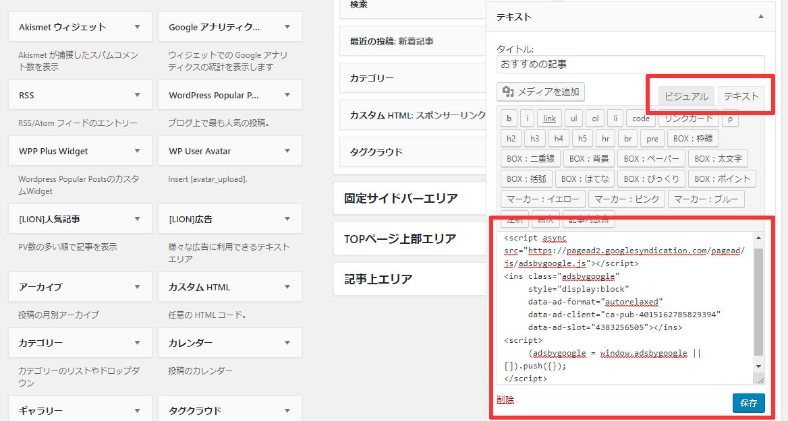Screen dimensions: 788x421
Task: Click the text "投稿の月別アーカイブ"
Action: pos(58,315)
